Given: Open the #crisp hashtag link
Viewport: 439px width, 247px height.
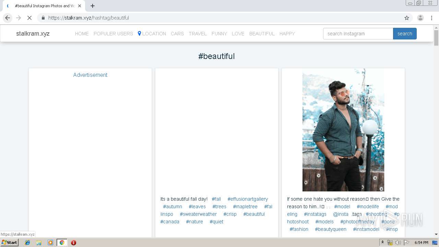Looking at the screenshot, I should tap(230, 214).
